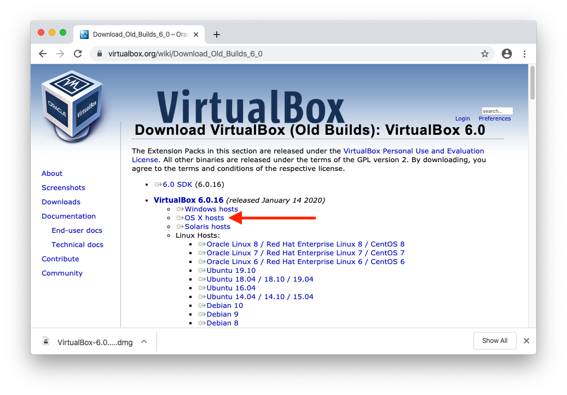567x395 pixels.
Task: Open Oracle Linux 6 / CentOS 6 link
Action: pos(305,261)
